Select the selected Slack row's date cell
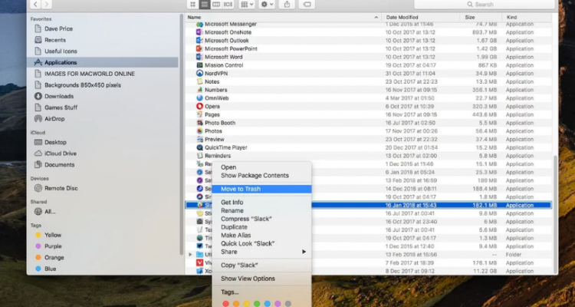This screenshot has height=307, width=575. [x=411, y=205]
